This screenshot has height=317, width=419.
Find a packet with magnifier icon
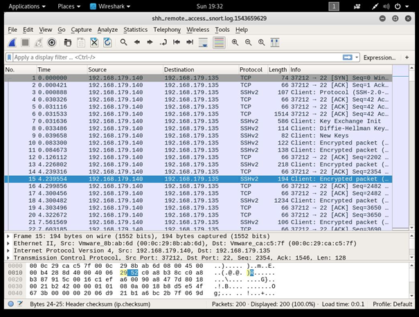(124, 42)
